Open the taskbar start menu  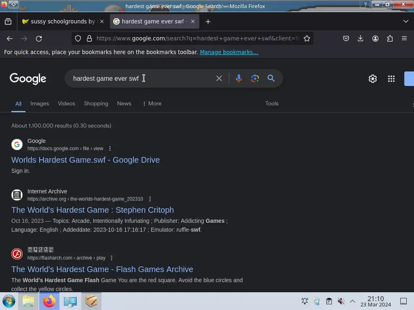(x=9, y=301)
